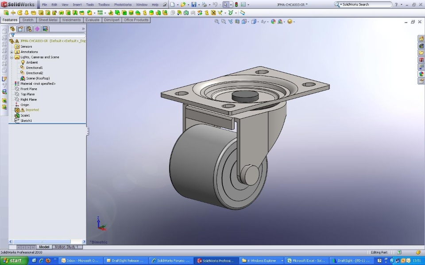425x265 pixels.
Task: Click the Instant3D ruler icon
Action: [243, 13]
